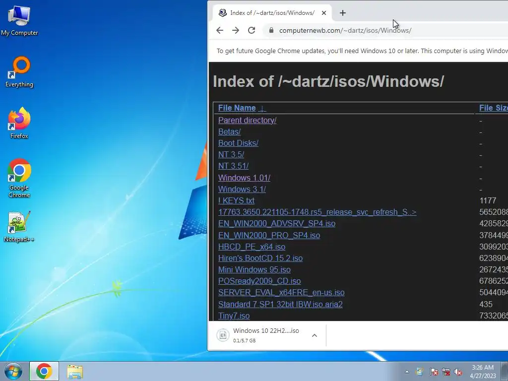
Task: Open My Computer desktop icon
Action: point(19,20)
